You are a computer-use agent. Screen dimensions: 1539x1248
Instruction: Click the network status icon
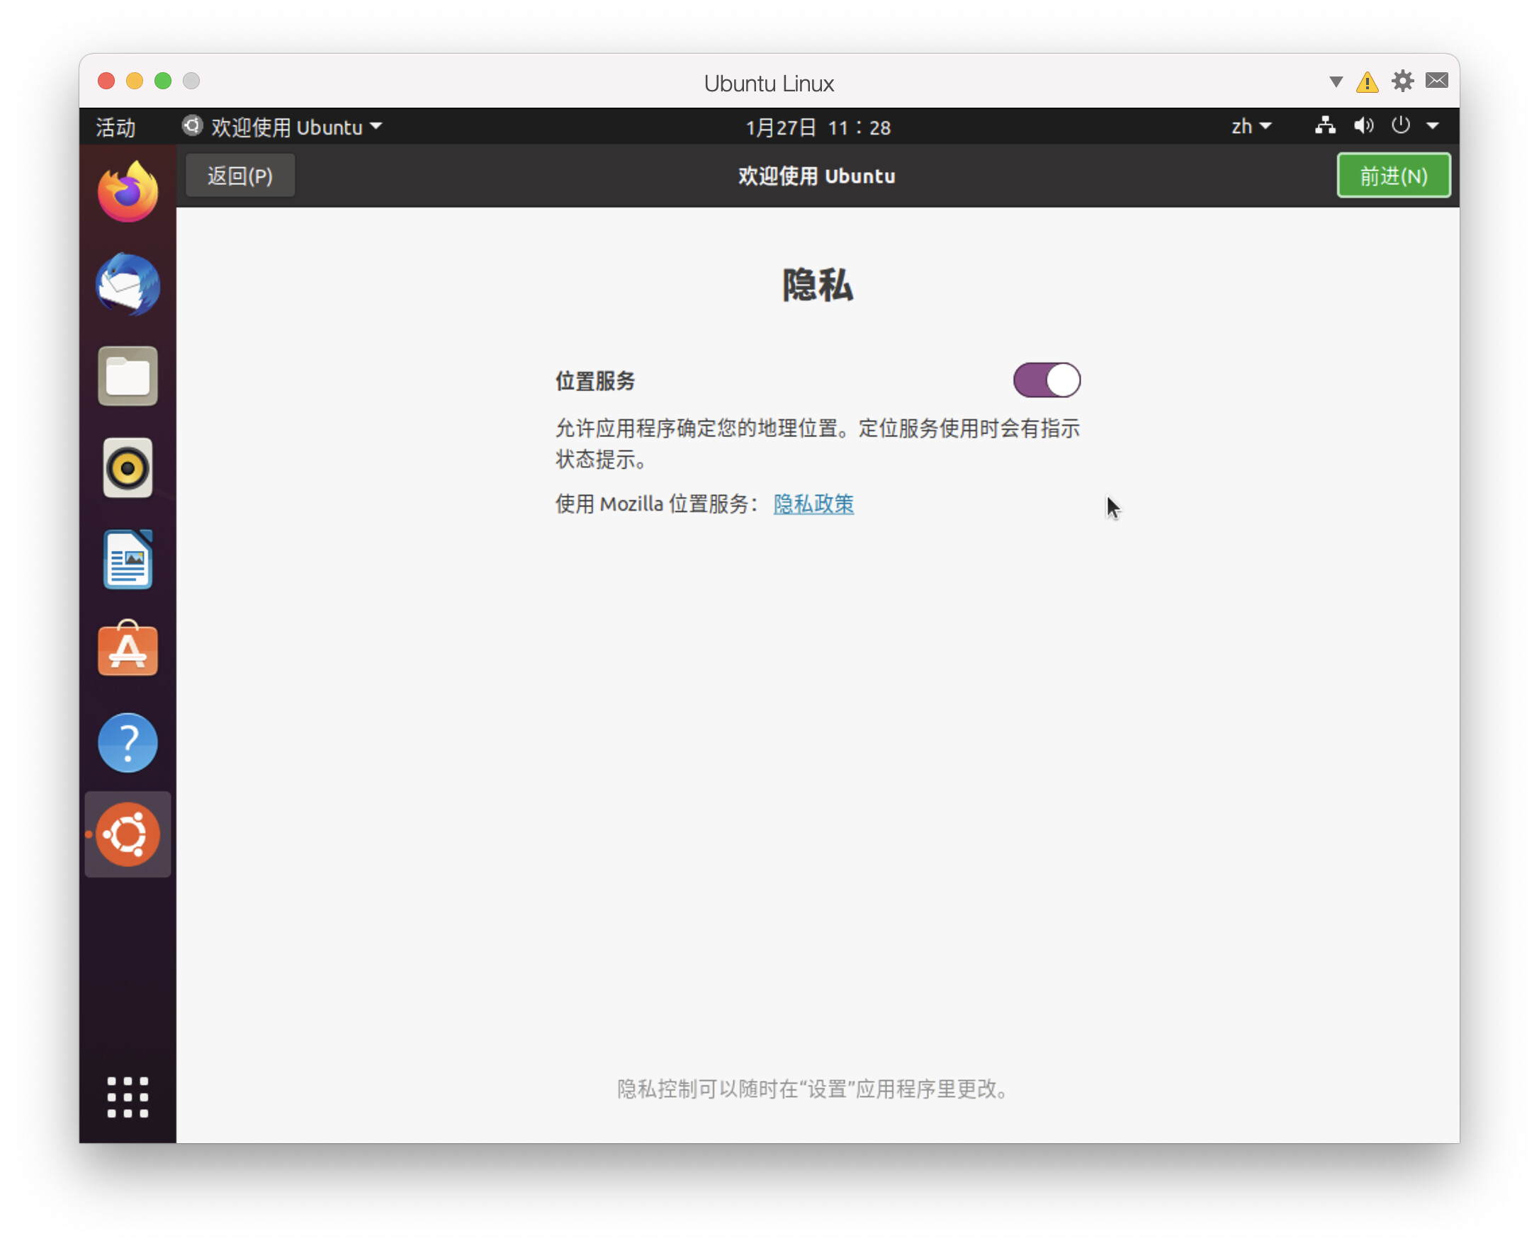point(1325,126)
